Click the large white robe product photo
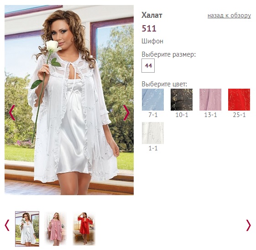The width and height of the screenshot is (256, 250). coord(69,100)
